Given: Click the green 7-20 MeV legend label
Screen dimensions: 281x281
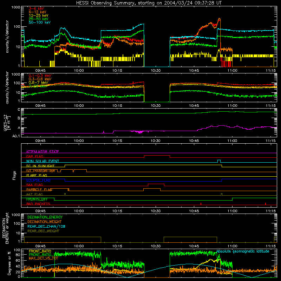Looking at the screenshot, I should (x=38, y=86).
